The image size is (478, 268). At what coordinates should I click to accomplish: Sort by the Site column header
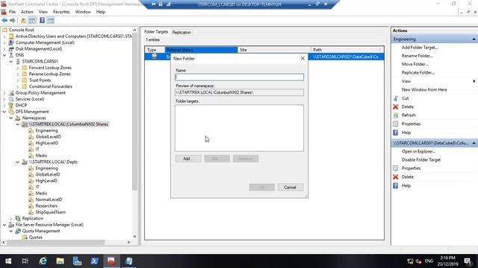click(x=274, y=50)
